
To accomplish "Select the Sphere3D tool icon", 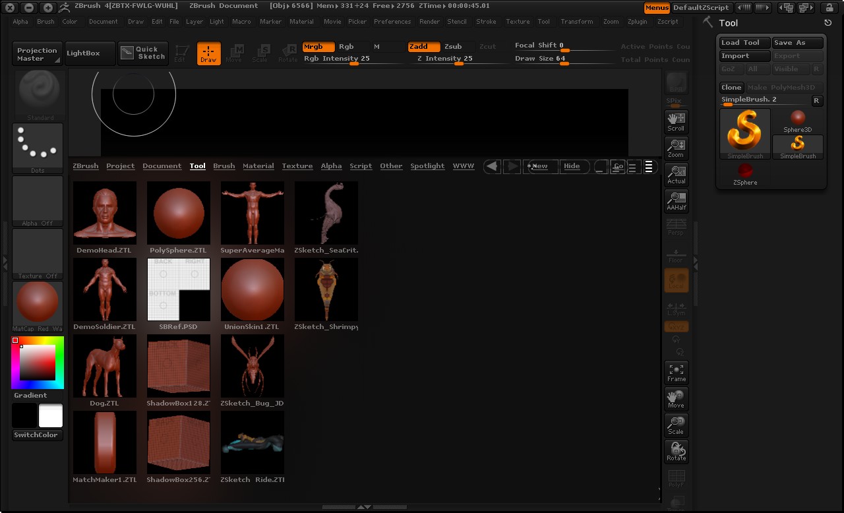I will 798,121.
